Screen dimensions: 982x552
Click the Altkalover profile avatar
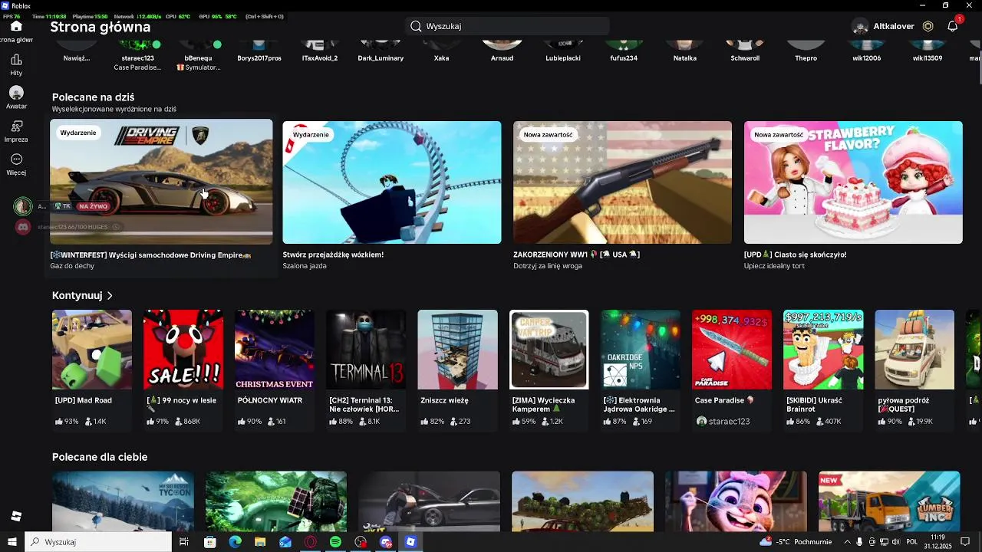tap(860, 26)
